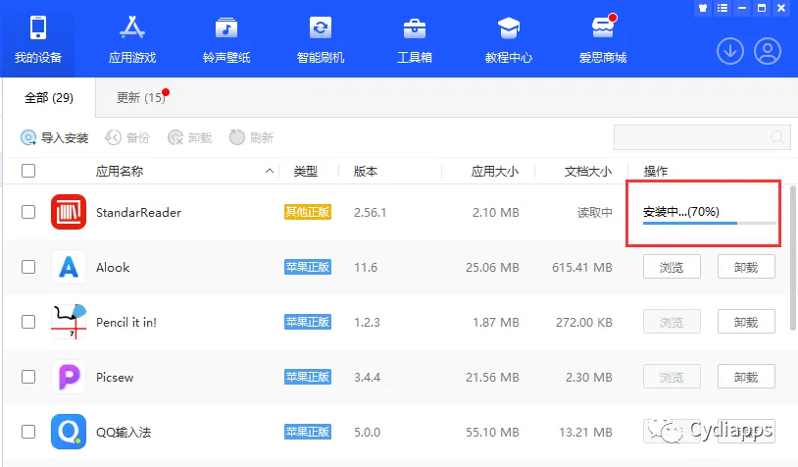
Task: Click the Pencil it in! app icon
Action: pyautogui.click(x=69, y=322)
